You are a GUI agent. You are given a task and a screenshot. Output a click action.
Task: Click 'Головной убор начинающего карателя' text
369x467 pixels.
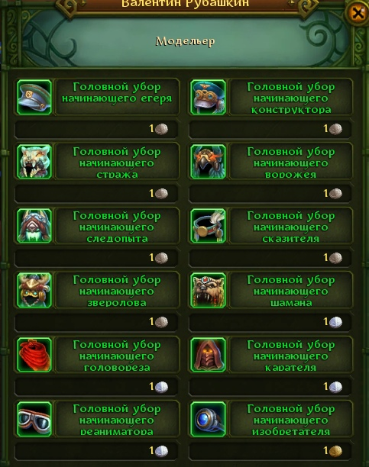(x=291, y=356)
